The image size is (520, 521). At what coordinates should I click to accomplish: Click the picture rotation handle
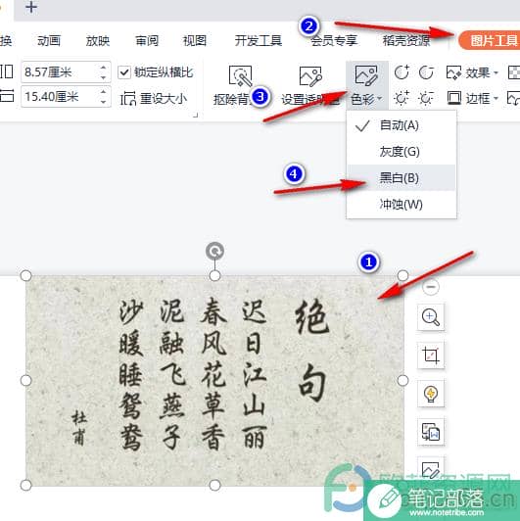pyautogui.click(x=214, y=251)
